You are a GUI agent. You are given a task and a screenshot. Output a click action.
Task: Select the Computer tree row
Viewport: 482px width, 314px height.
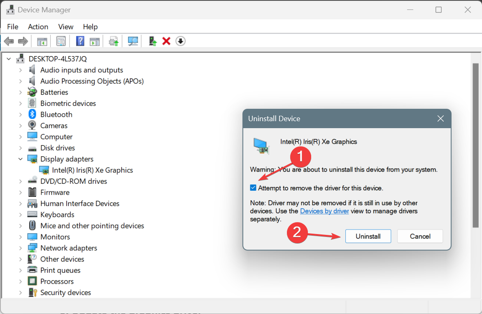coord(56,137)
